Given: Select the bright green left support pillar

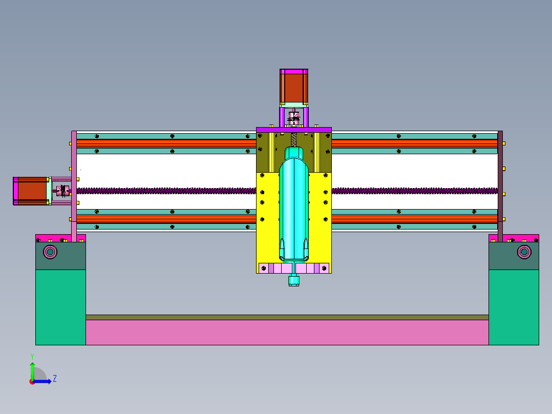Looking at the screenshot, I should (60, 307).
